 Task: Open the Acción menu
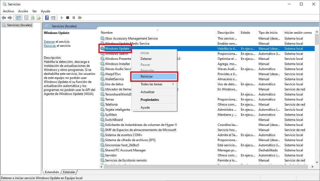23,11
